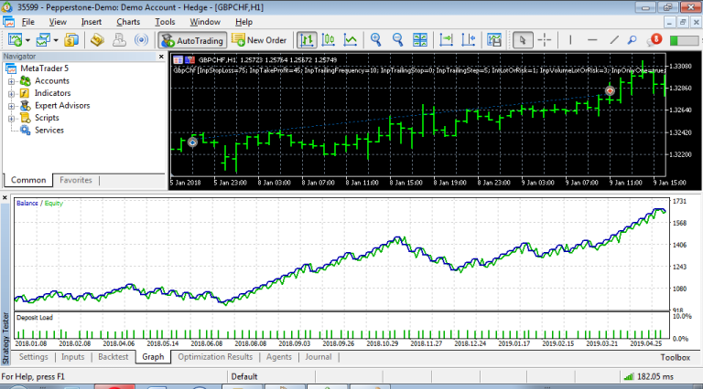Select Indicators in Navigator tree
Screen dimensions: 703x389
(52, 93)
